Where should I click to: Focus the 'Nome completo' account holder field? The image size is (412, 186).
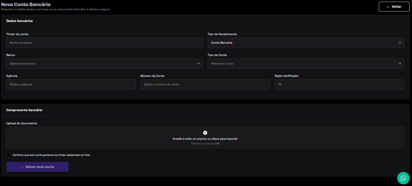[104, 43]
